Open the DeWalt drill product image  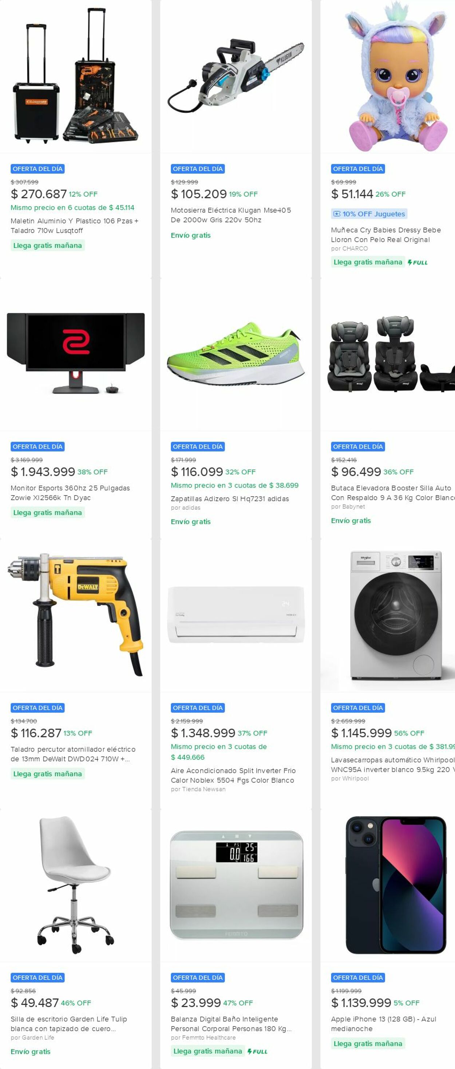(x=75, y=615)
